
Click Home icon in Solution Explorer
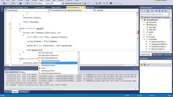coord(148,11)
